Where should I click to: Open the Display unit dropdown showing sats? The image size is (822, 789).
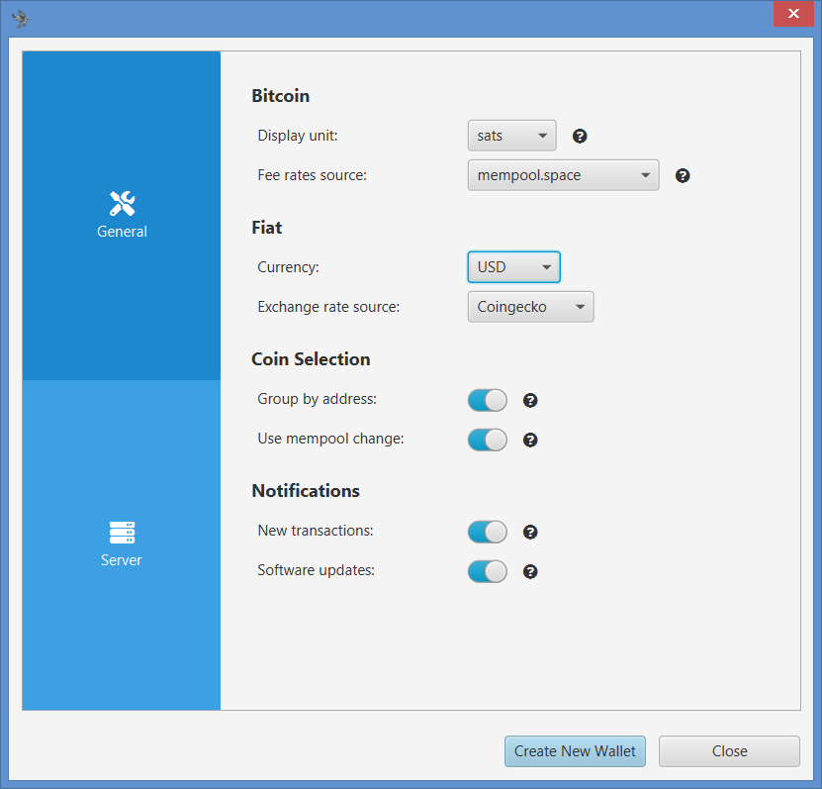coord(511,136)
